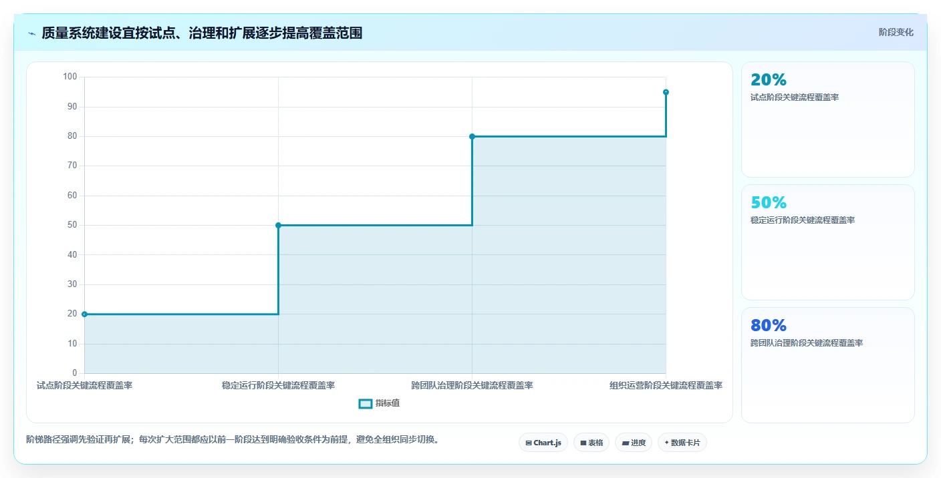
Task: Click the 表格 tag
Action: tap(591, 443)
